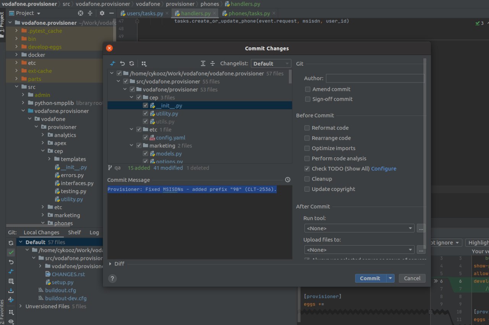Click Expand All icon beside Changelist label
Image resolution: width=489 pixels, height=325 pixels.
[203, 63]
